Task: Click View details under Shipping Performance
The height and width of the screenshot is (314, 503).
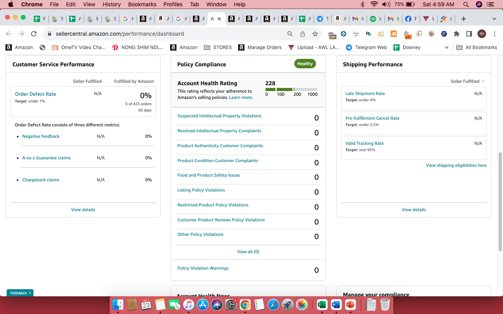Action: [413, 210]
